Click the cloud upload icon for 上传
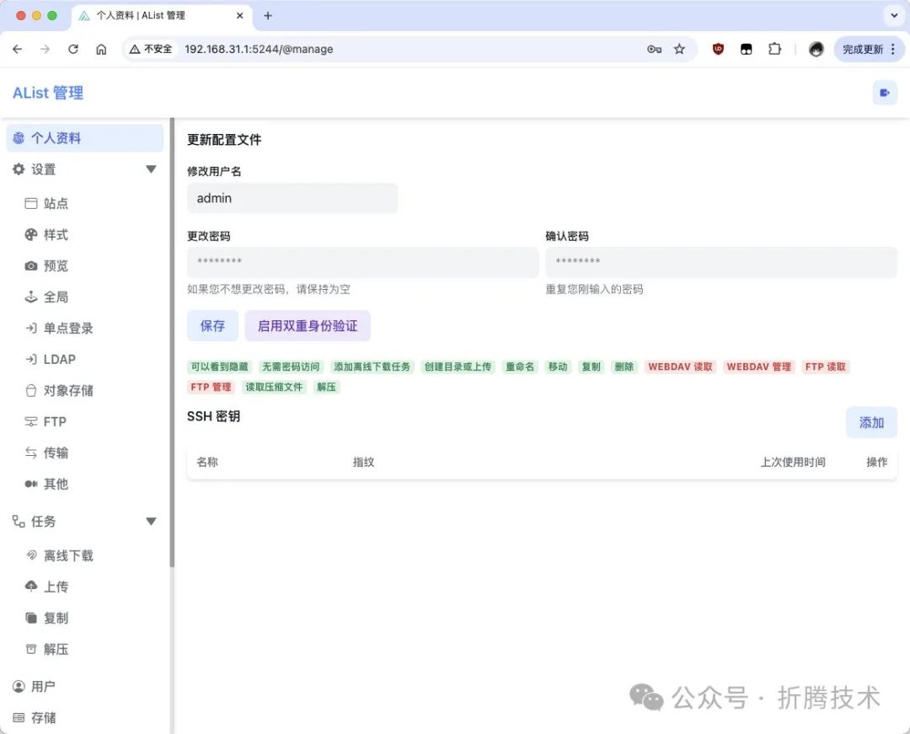 pyautogui.click(x=31, y=586)
